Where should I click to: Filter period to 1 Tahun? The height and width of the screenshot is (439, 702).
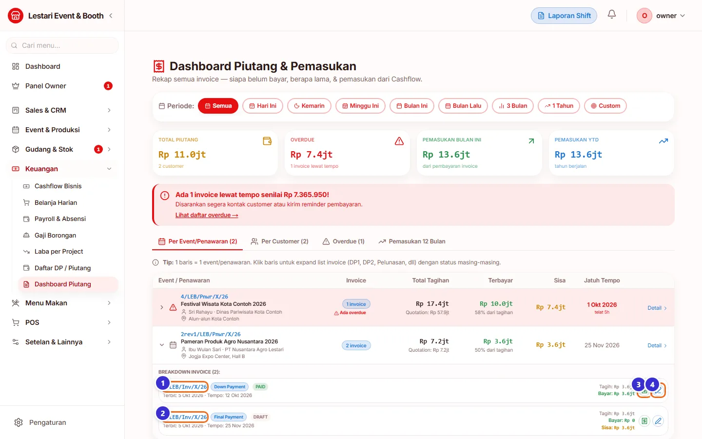559,106
